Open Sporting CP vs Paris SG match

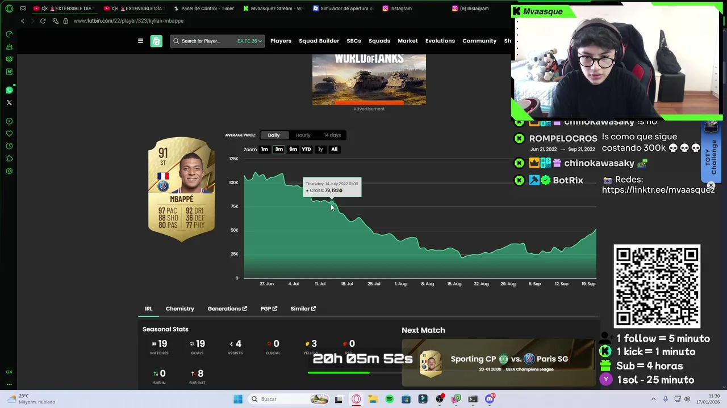(x=498, y=363)
